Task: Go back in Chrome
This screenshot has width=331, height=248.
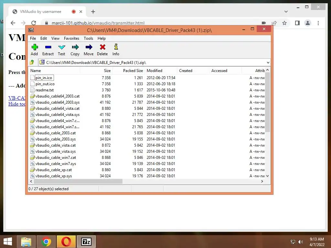Action: (x=13, y=23)
